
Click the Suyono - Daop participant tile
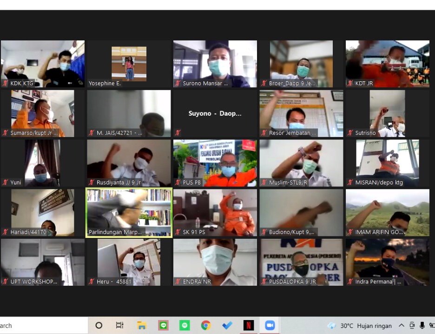(x=215, y=113)
